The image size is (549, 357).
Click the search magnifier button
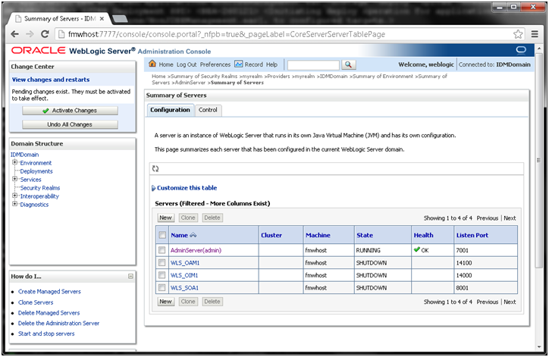click(x=348, y=64)
